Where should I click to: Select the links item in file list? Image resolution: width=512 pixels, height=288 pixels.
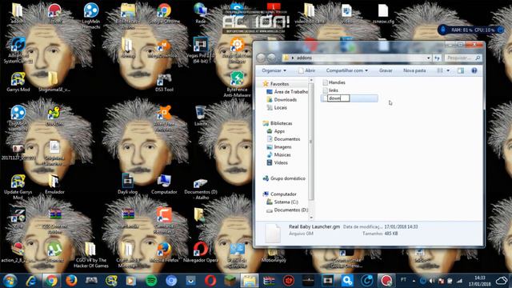point(330,90)
